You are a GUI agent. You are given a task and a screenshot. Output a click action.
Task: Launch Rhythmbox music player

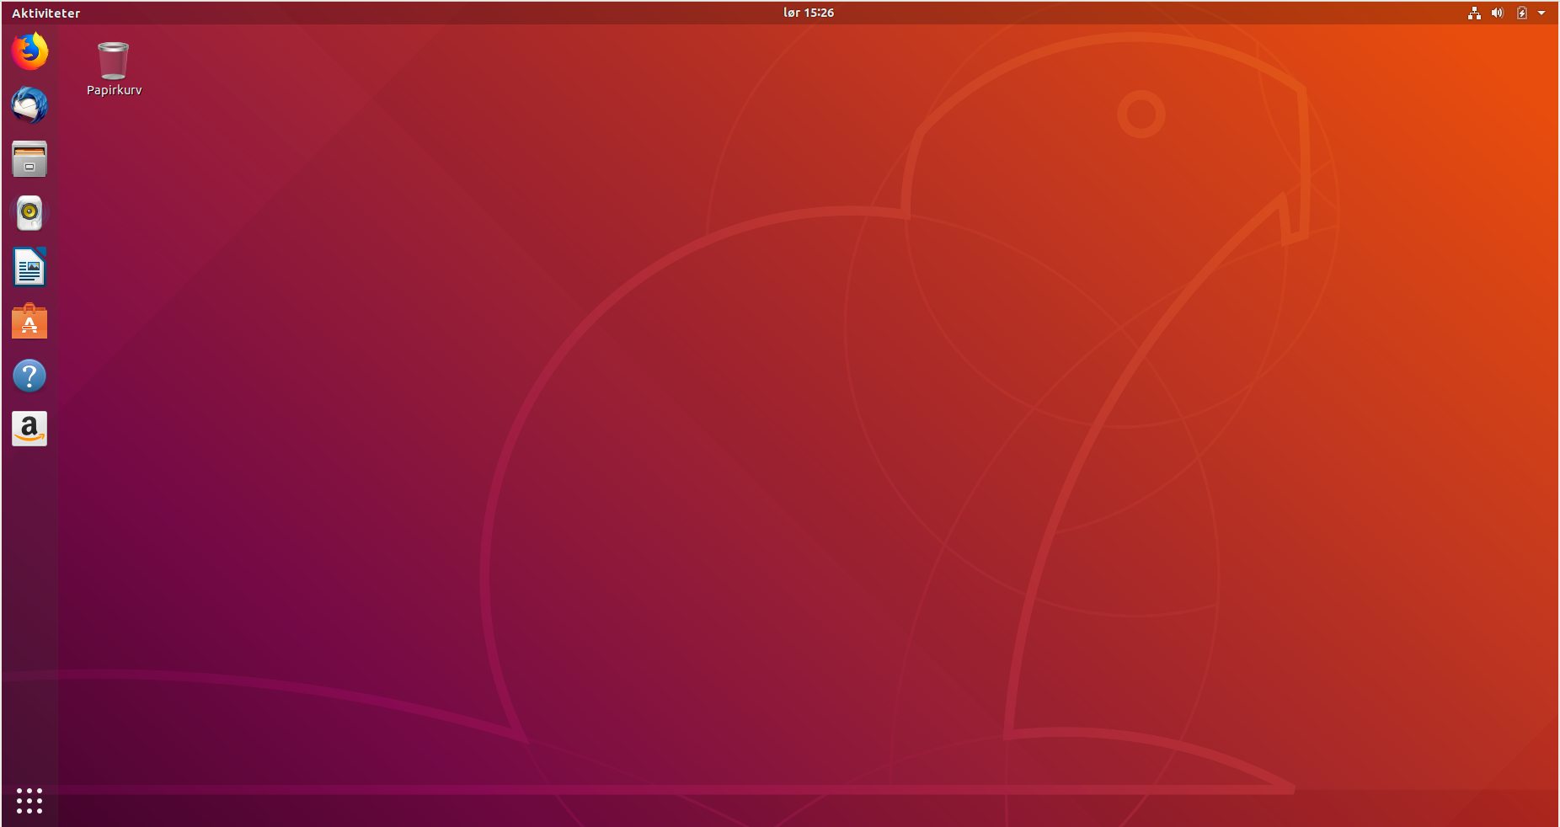(x=29, y=213)
